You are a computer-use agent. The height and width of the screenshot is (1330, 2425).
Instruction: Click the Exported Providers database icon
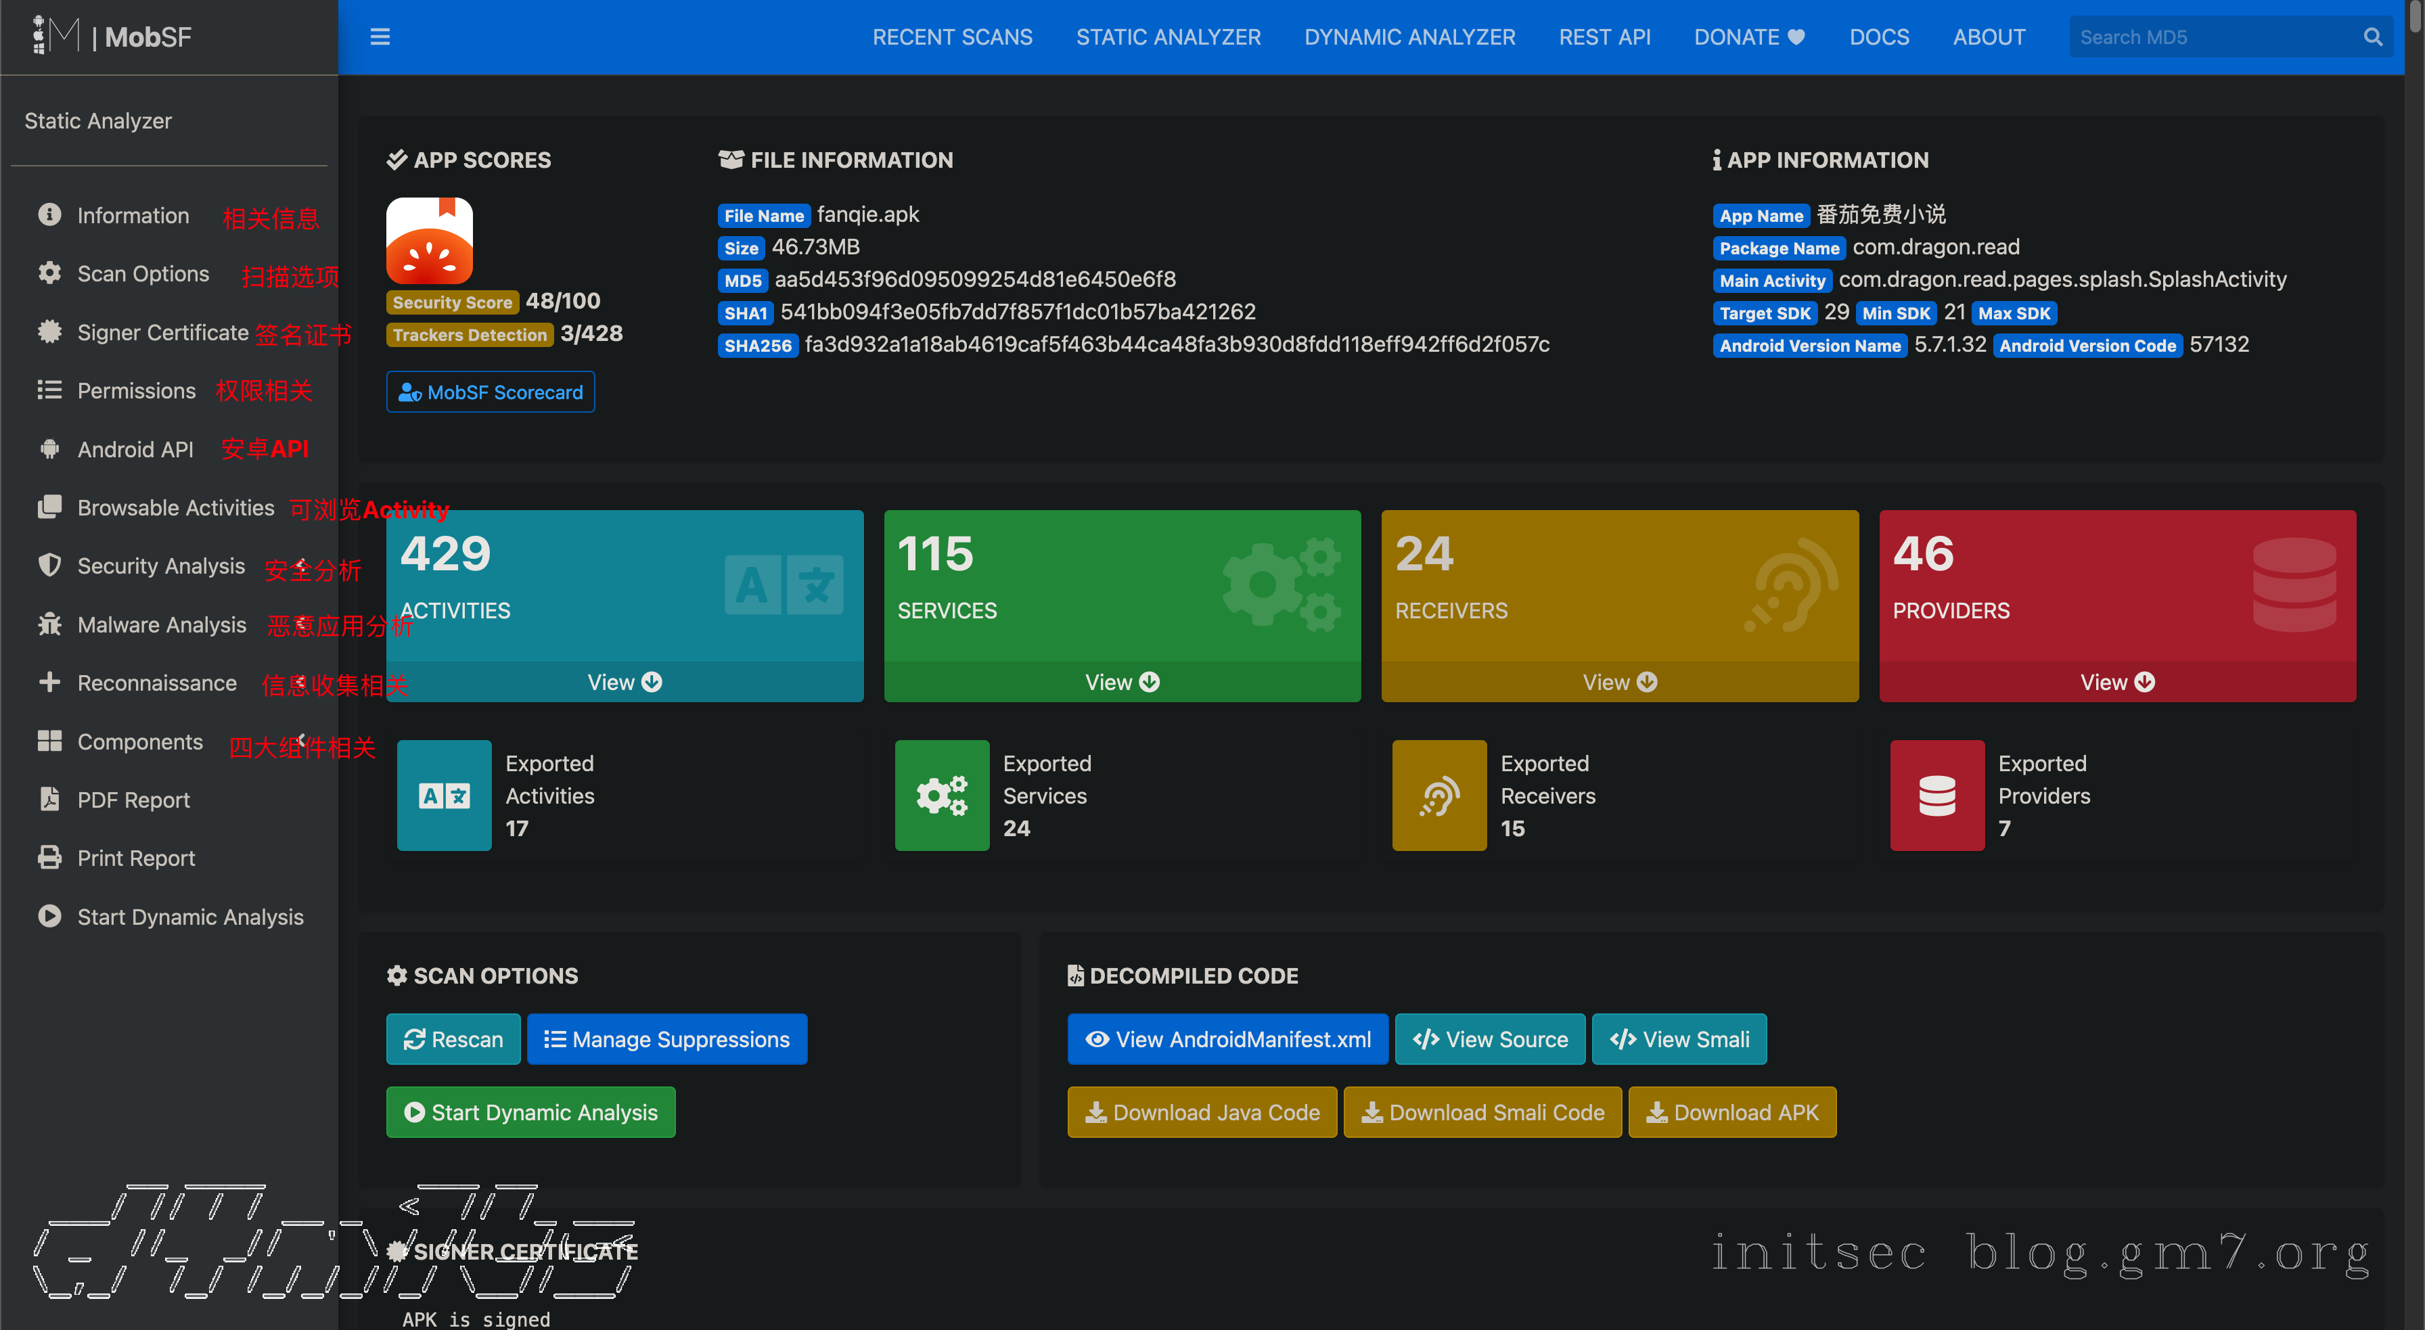(1936, 796)
